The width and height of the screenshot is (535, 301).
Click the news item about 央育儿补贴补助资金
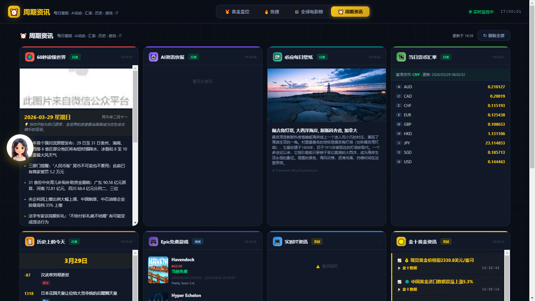click(x=76, y=186)
